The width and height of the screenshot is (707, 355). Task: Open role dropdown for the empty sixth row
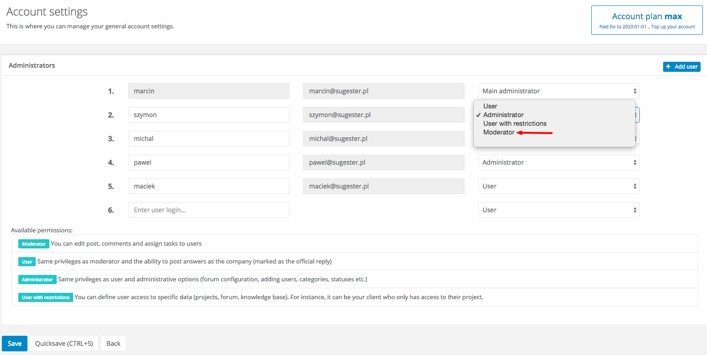tap(558, 210)
